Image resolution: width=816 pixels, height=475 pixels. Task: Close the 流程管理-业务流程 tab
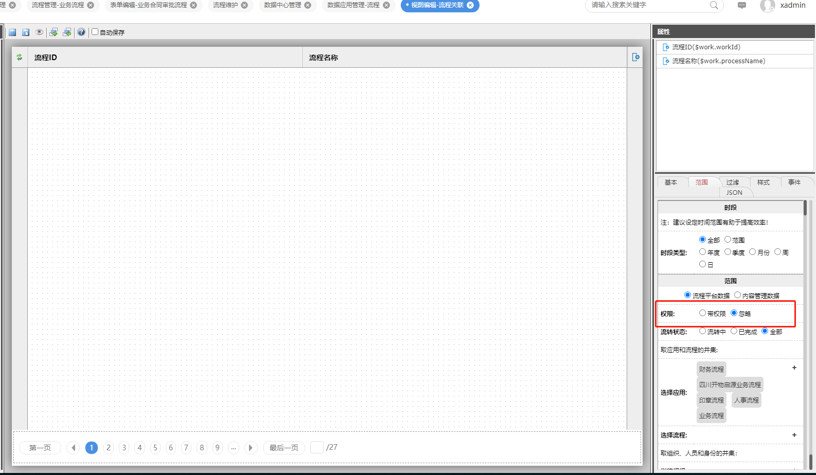tap(91, 5)
